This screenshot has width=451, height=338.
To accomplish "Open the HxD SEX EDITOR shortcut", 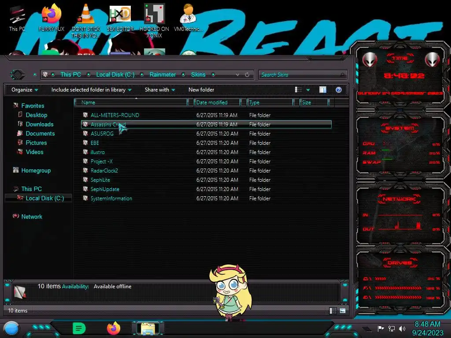I will (x=120, y=18).
